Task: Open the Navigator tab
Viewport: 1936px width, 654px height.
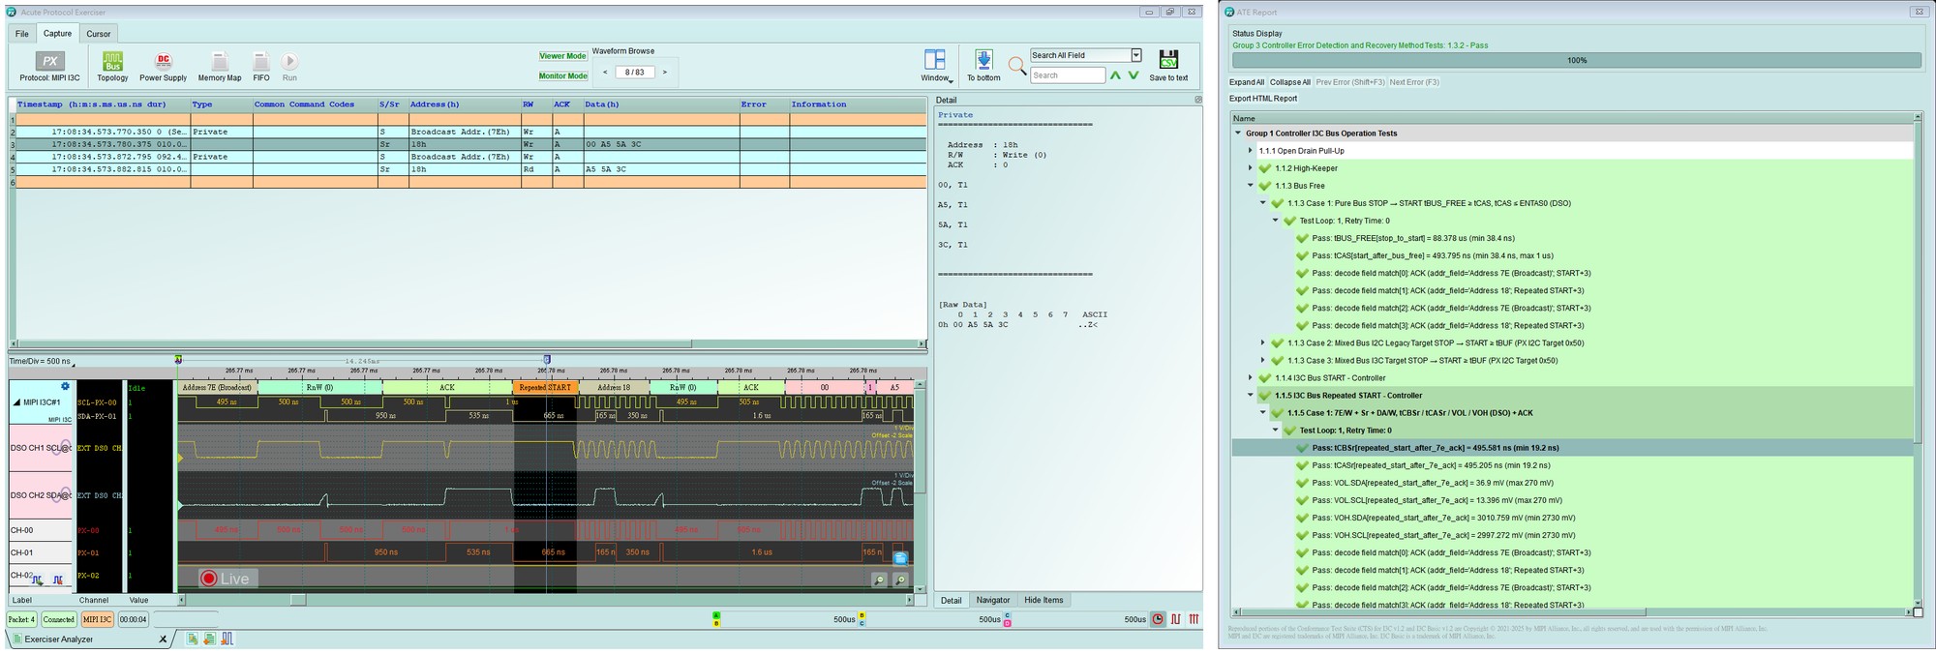Action: click(993, 601)
